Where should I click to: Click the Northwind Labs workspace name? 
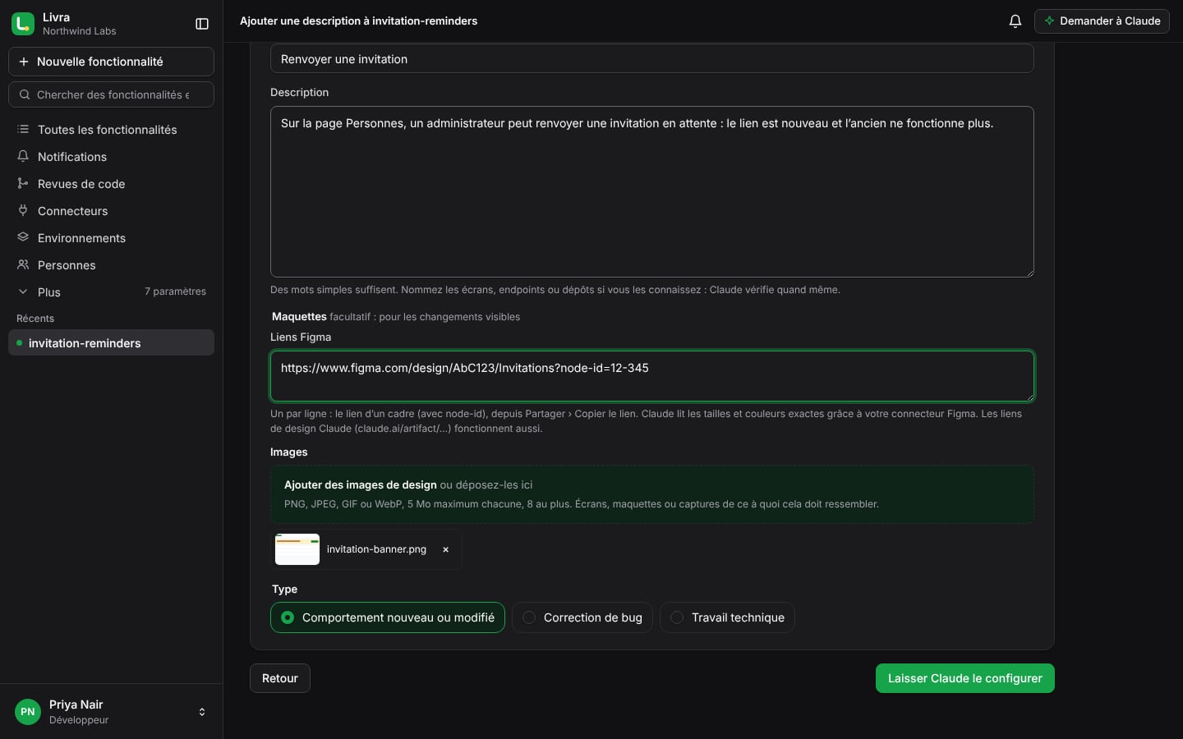pyautogui.click(x=80, y=31)
